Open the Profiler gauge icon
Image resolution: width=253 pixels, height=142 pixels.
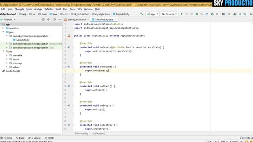coord(207,14)
